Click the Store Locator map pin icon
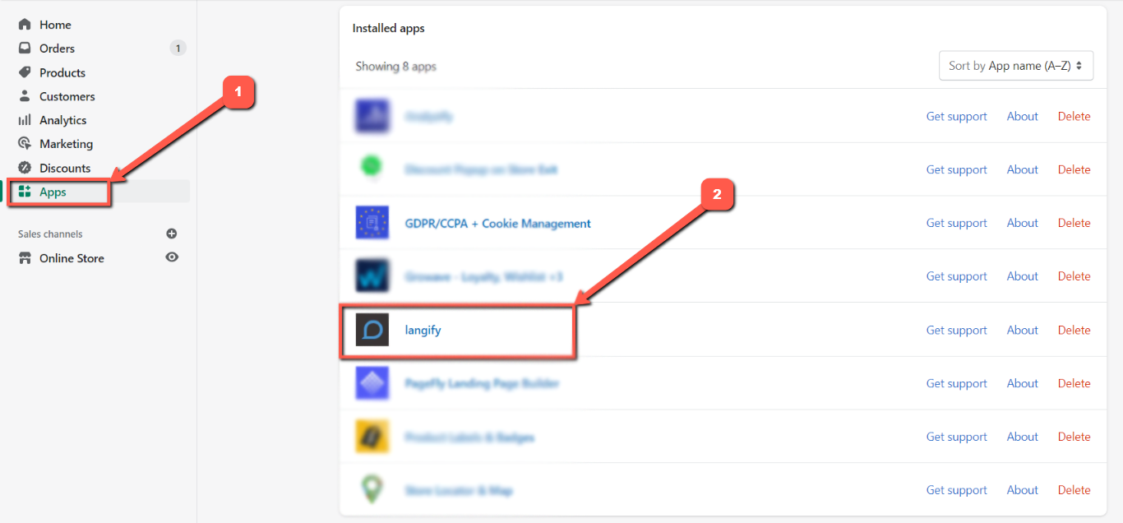 click(372, 489)
